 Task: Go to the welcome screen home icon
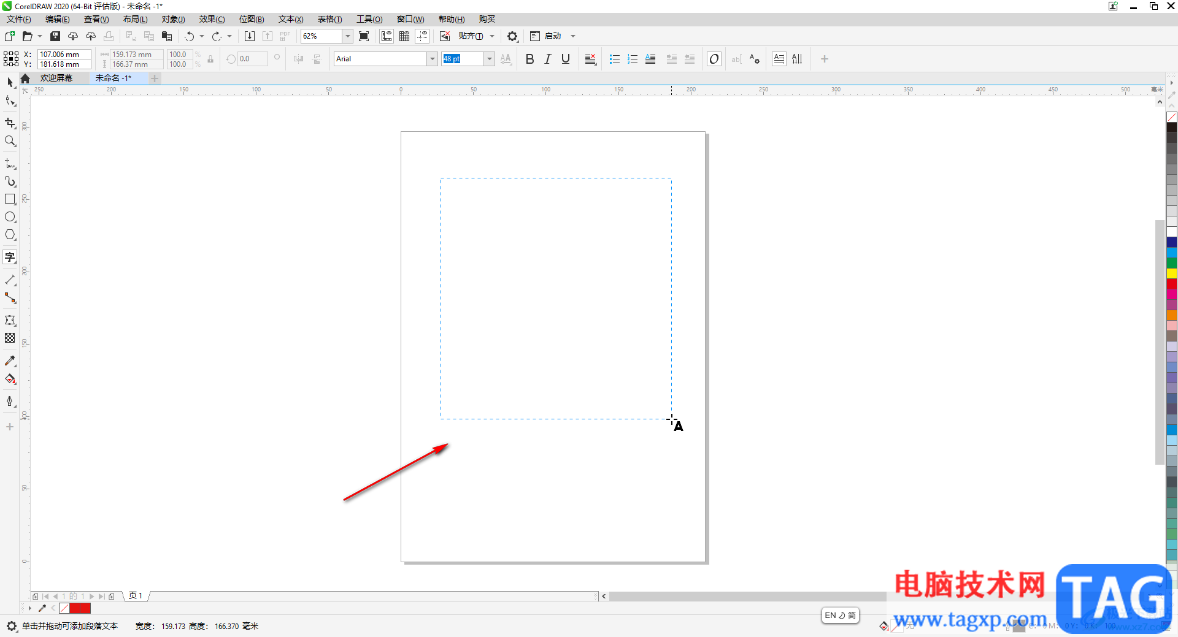tap(25, 78)
